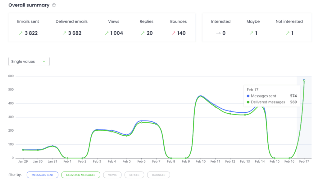Image resolution: width=318 pixels, height=183 pixels.
Task: Click the Feb 10 peak data point
Action: (201, 96)
